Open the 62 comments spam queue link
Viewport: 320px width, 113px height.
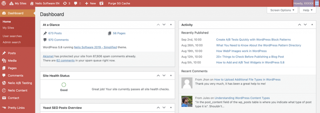tap(66, 60)
